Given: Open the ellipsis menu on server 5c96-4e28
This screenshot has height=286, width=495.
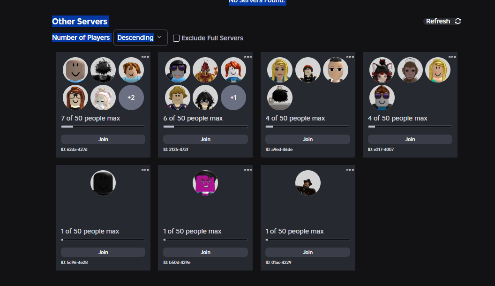Looking at the screenshot, I should coord(145,170).
